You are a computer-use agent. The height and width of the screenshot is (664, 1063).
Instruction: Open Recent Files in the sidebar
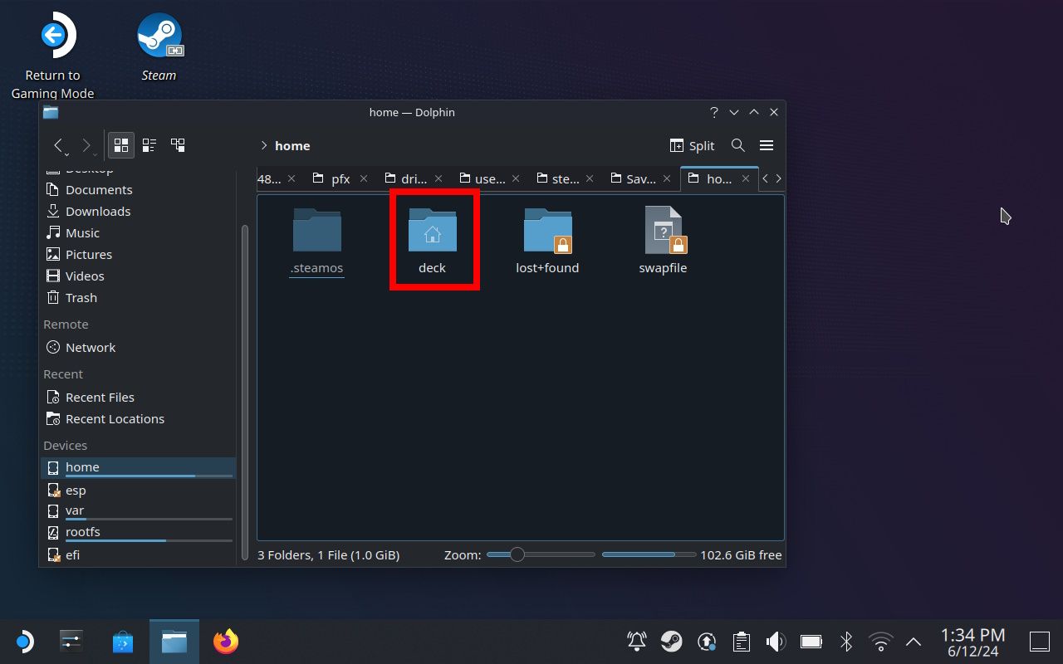[x=99, y=398]
